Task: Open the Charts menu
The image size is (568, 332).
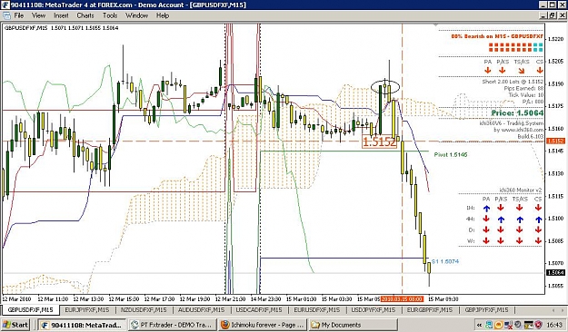Action: point(85,15)
